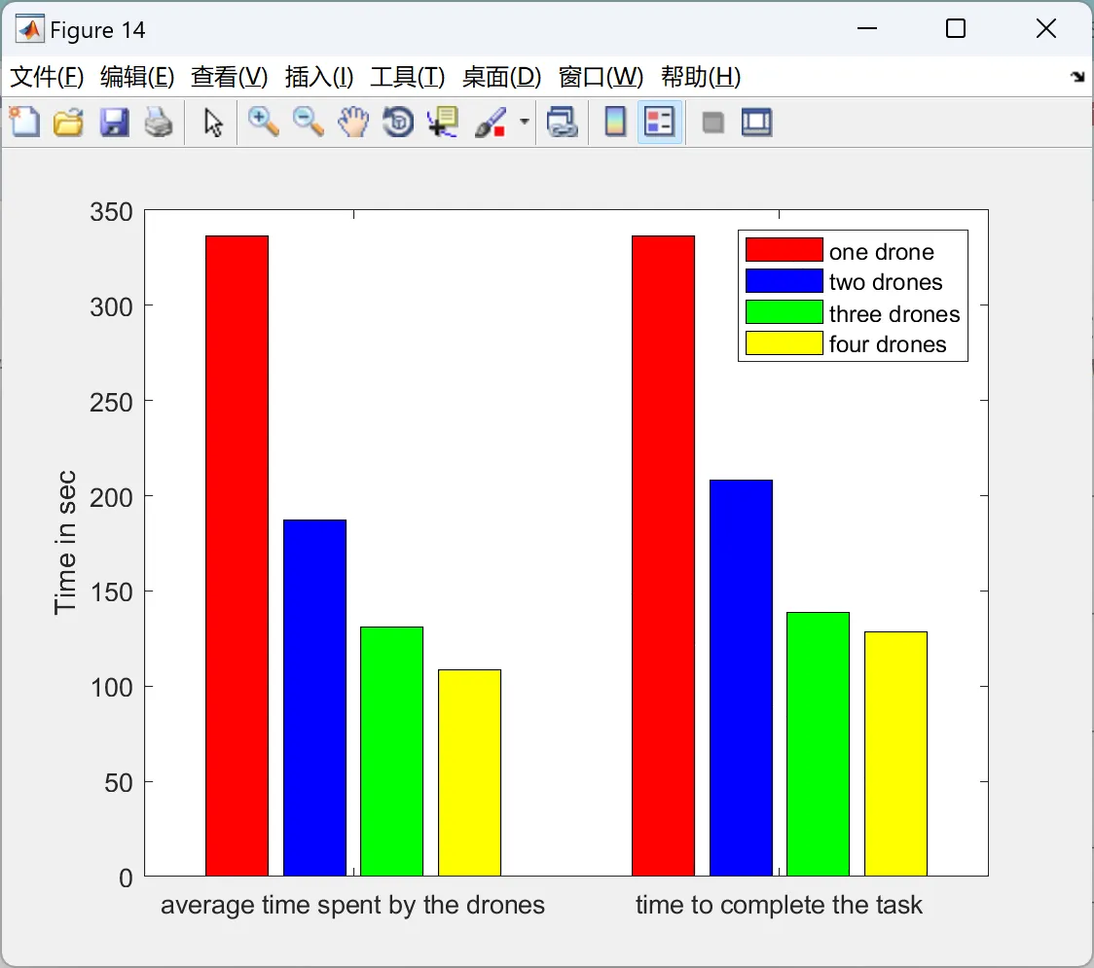Open the 工具(T) menu
Viewport: 1094px width, 968px height.
point(408,77)
